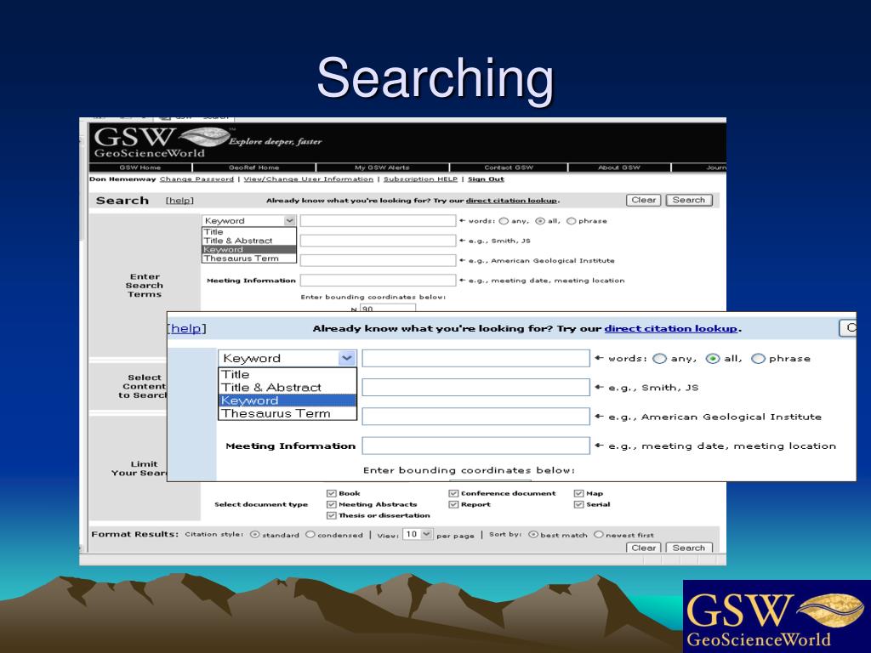Open direct citation lookup link in enlarged inset

[x=671, y=328]
